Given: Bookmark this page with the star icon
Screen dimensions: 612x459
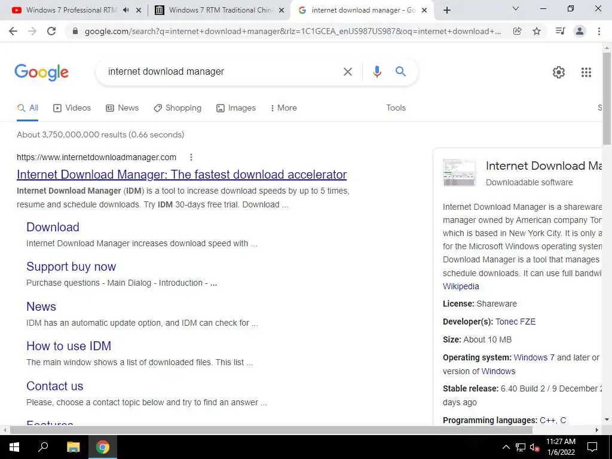Looking at the screenshot, I should (x=537, y=31).
